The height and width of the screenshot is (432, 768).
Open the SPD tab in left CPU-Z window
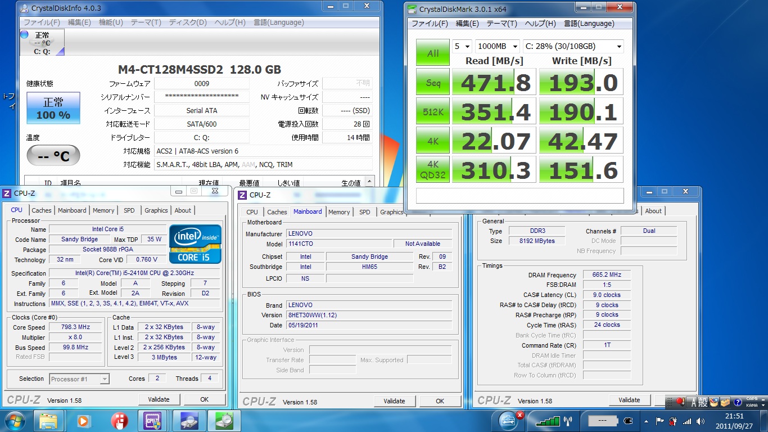point(129,210)
